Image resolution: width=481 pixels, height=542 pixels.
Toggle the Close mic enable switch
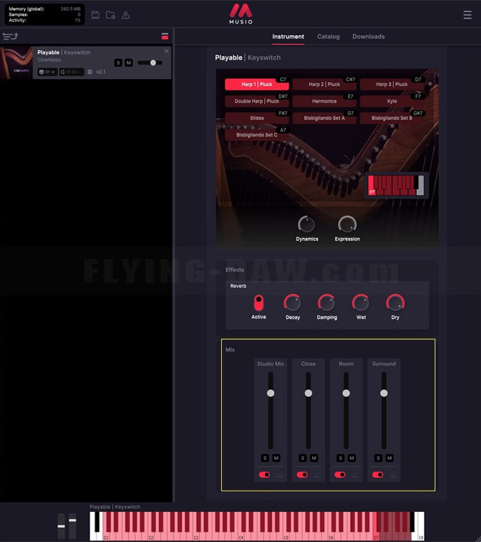point(302,475)
